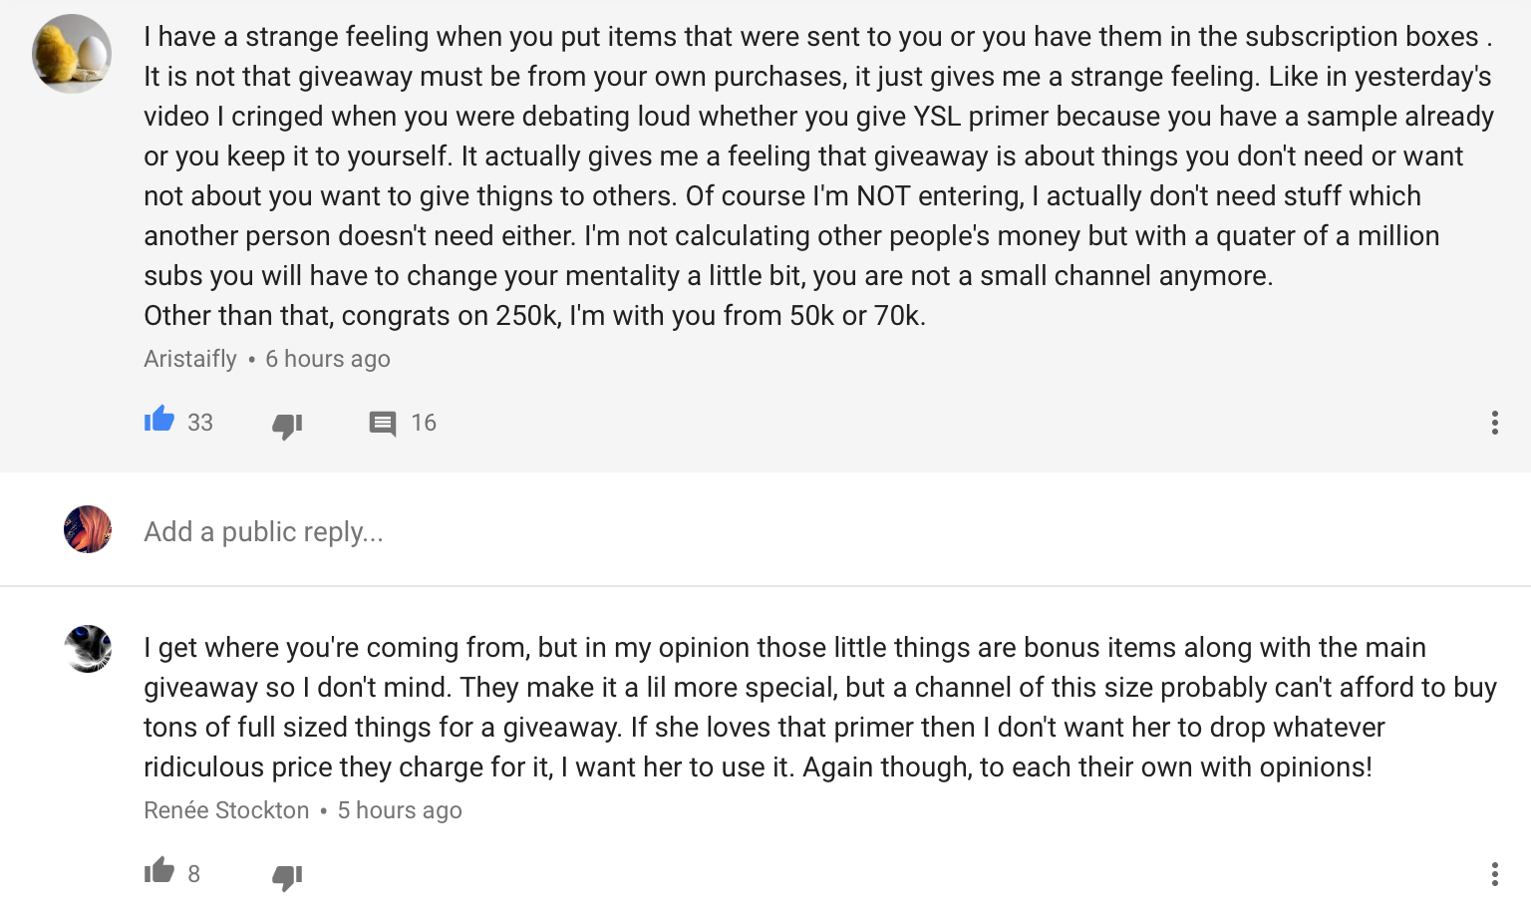Open the Aristaifly channel name link

click(x=190, y=359)
